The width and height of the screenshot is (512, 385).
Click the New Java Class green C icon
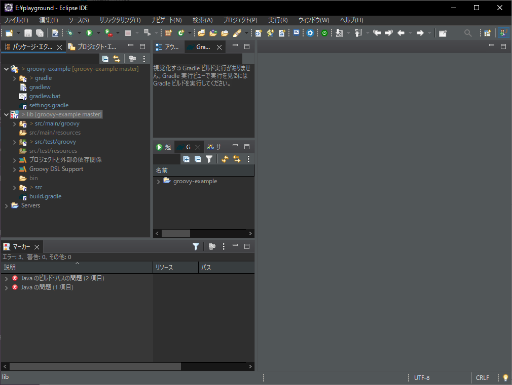[x=181, y=33]
